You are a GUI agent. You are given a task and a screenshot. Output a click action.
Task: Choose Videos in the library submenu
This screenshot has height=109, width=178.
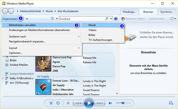pos(103,30)
